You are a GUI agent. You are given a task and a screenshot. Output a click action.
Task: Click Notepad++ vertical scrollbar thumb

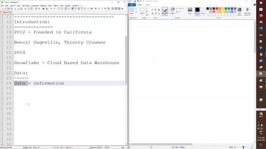(x=126, y=60)
